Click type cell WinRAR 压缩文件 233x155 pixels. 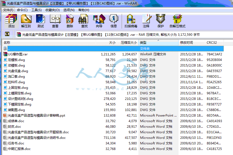153,54
